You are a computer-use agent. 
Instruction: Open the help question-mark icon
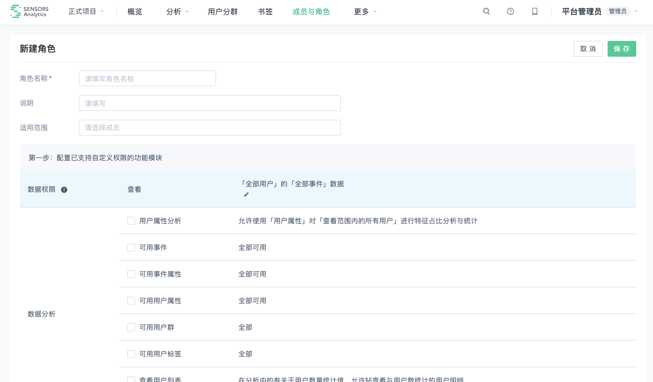coord(510,11)
